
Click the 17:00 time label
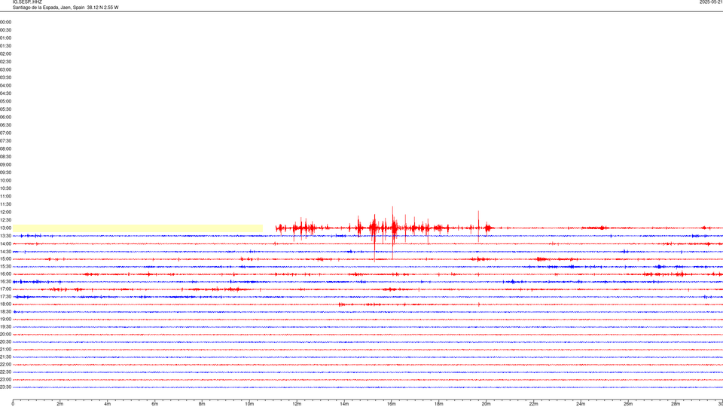pos(5,289)
